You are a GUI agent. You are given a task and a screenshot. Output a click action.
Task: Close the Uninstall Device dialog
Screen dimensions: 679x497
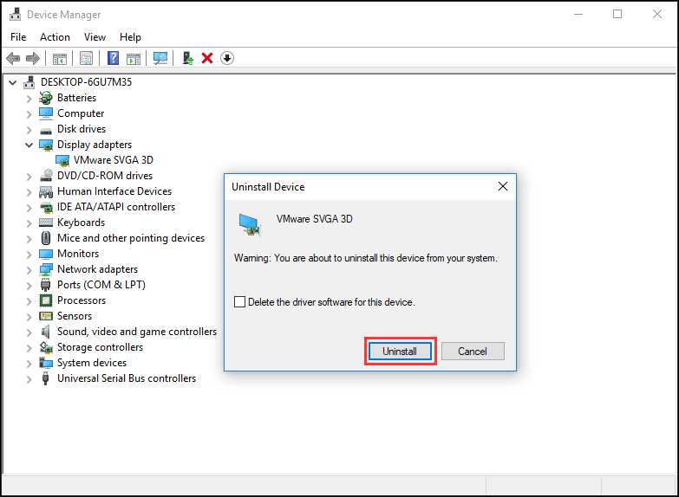[x=503, y=186]
